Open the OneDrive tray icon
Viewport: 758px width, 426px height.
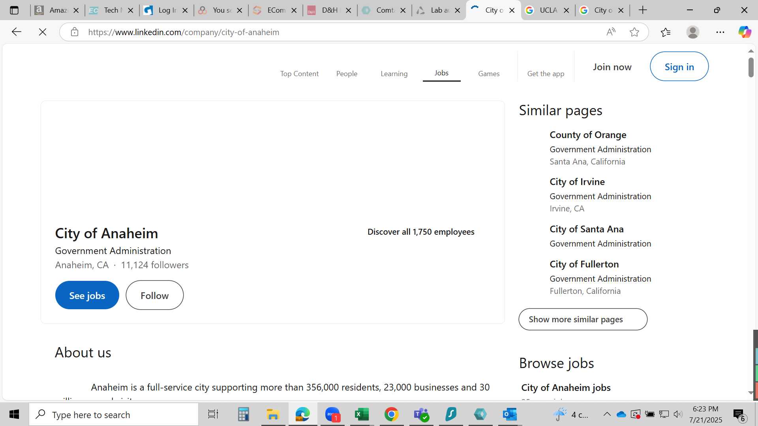pyautogui.click(x=621, y=414)
